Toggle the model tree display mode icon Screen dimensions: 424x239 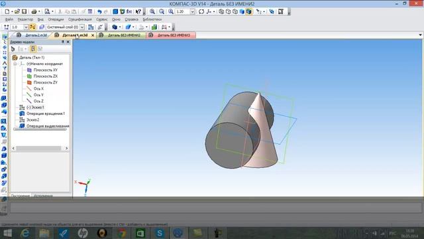pos(32,48)
